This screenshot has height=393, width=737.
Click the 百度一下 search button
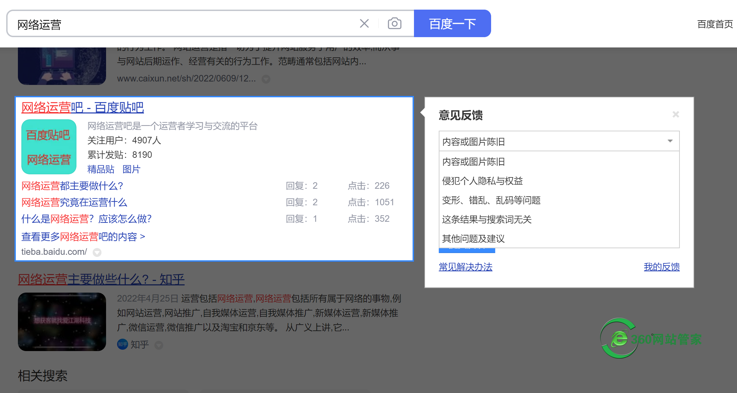(x=452, y=23)
